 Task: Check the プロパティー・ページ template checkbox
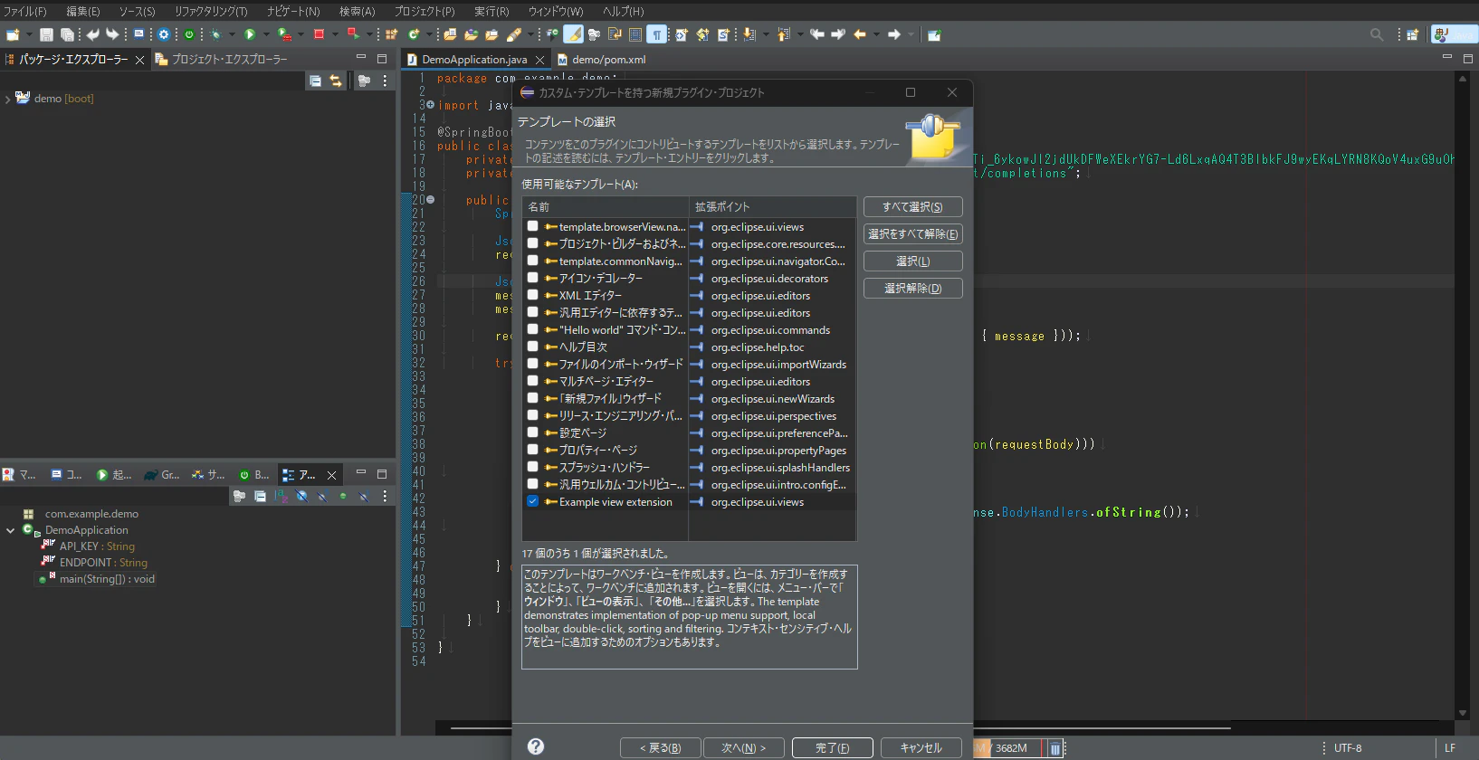(x=533, y=450)
